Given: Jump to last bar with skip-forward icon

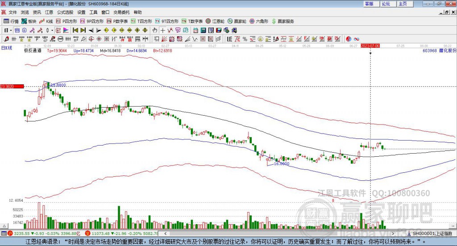Looking at the screenshot, I should [83, 30].
